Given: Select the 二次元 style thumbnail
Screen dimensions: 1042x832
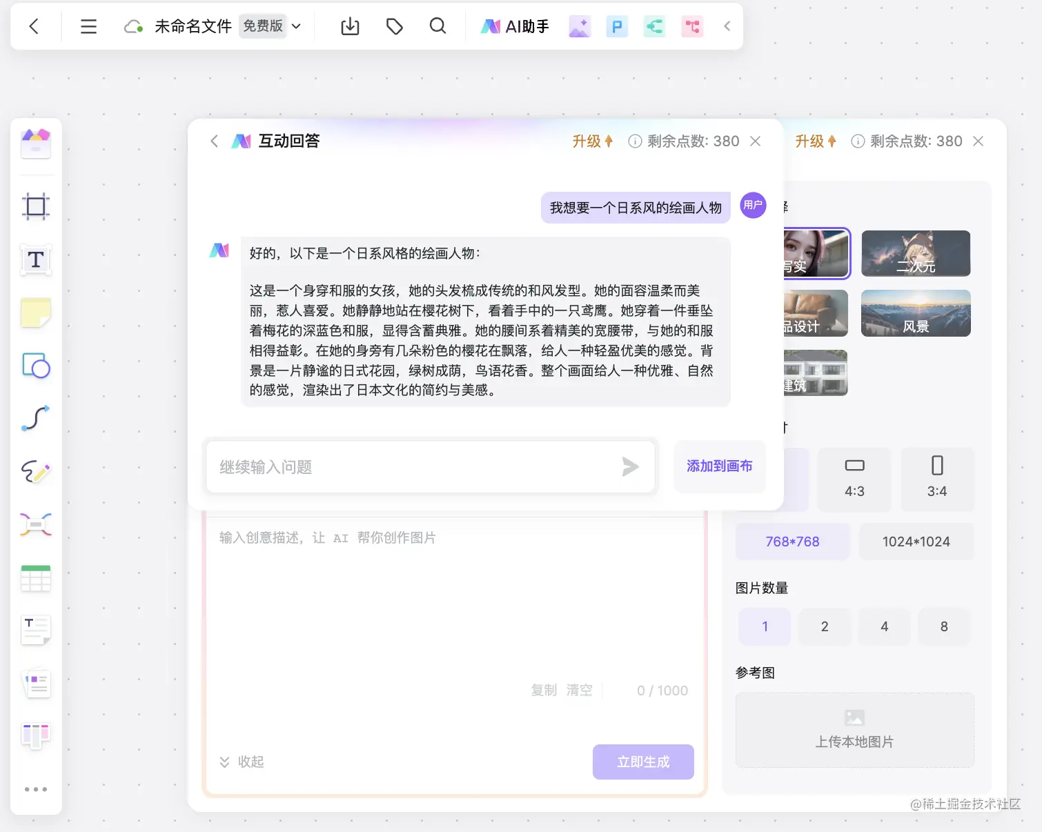Looking at the screenshot, I should pyautogui.click(x=916, y=254).
